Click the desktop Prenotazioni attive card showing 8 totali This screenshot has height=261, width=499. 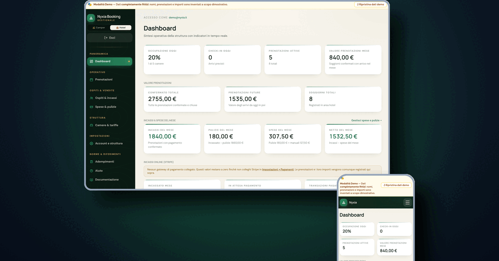click(x=292, y=60)
